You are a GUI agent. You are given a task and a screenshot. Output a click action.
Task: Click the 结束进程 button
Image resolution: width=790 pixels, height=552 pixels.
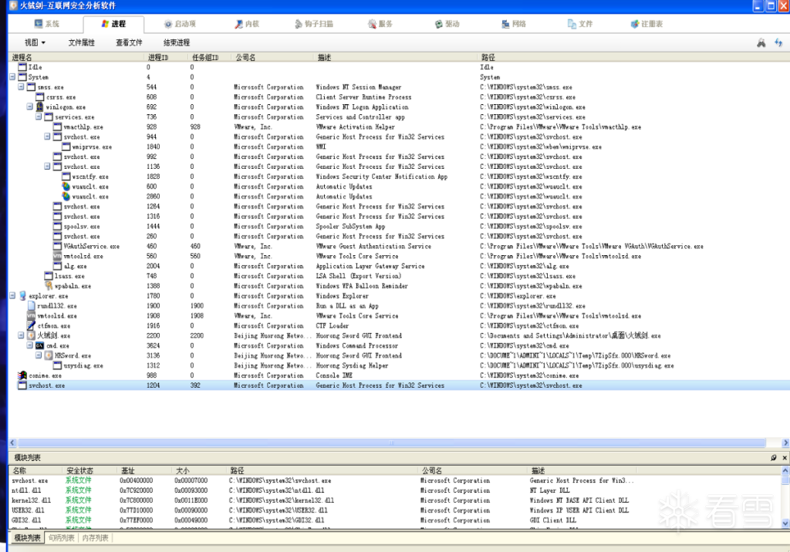pyautogui.click(x=177, y=42)
